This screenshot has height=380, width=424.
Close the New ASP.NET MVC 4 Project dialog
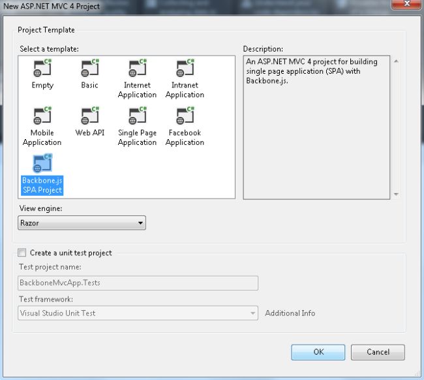[406, 4]
